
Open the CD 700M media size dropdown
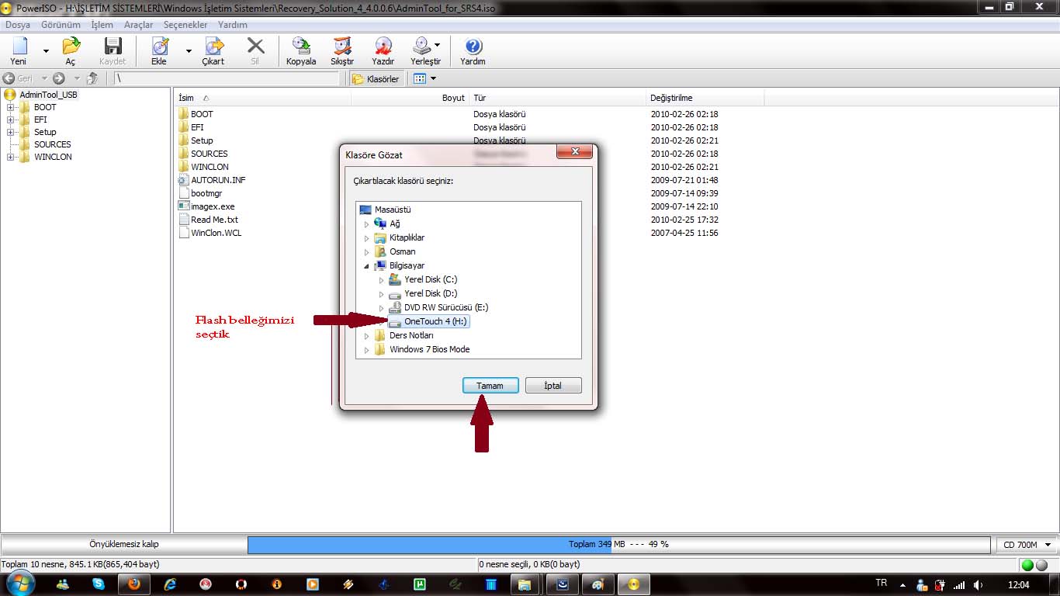coord(1027,545)
